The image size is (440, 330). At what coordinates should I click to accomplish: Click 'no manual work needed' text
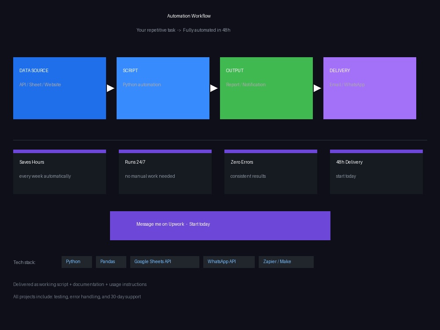pos(150,176)
